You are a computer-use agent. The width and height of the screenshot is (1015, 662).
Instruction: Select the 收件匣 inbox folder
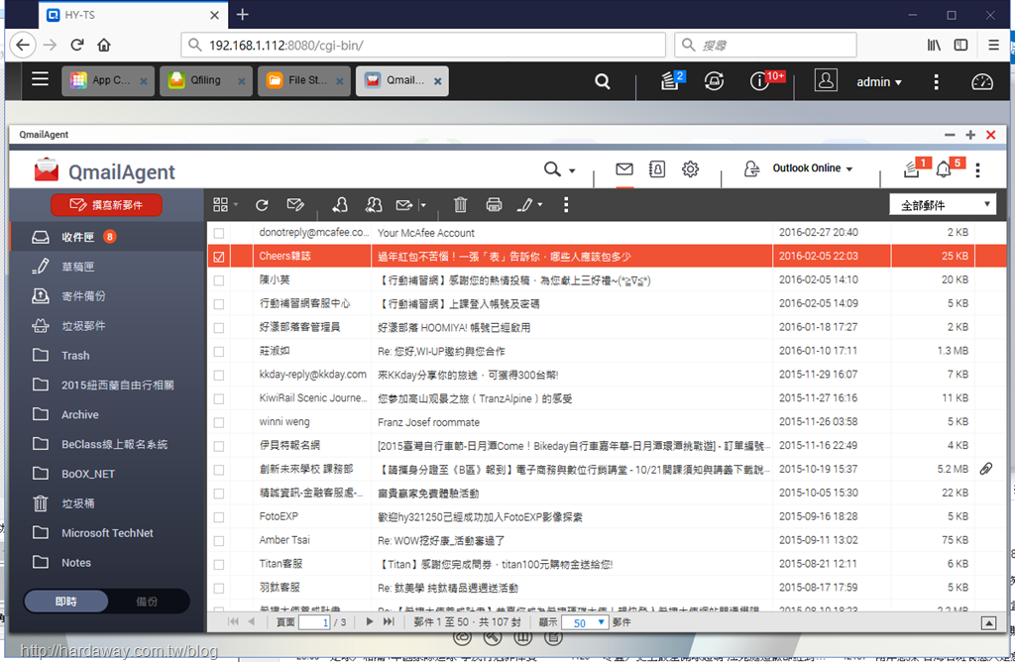click(x=107, y=237)
